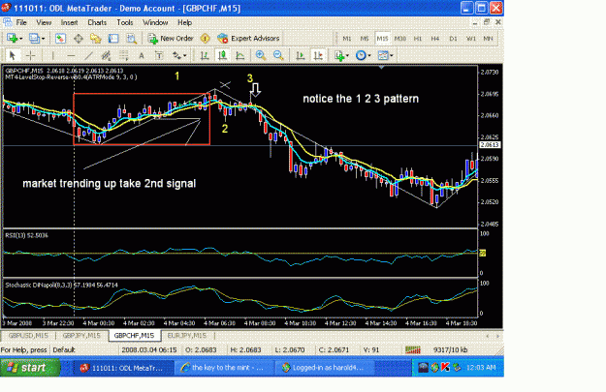Click the Default profile in status bar
This screenshot has height=392, width=606.
tap(64, 350)
